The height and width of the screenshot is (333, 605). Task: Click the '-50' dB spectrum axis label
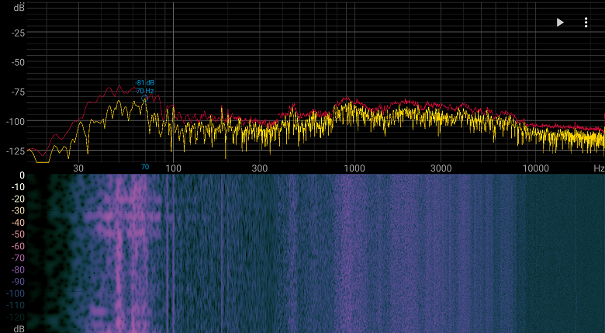(x=18, y=63)
